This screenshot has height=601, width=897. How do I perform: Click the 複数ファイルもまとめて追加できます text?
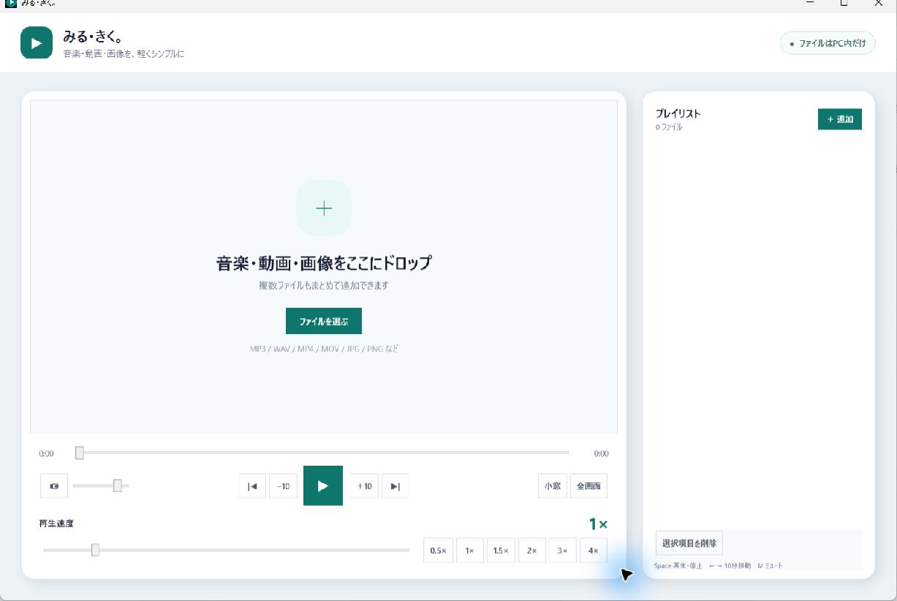tap(324, 285)
